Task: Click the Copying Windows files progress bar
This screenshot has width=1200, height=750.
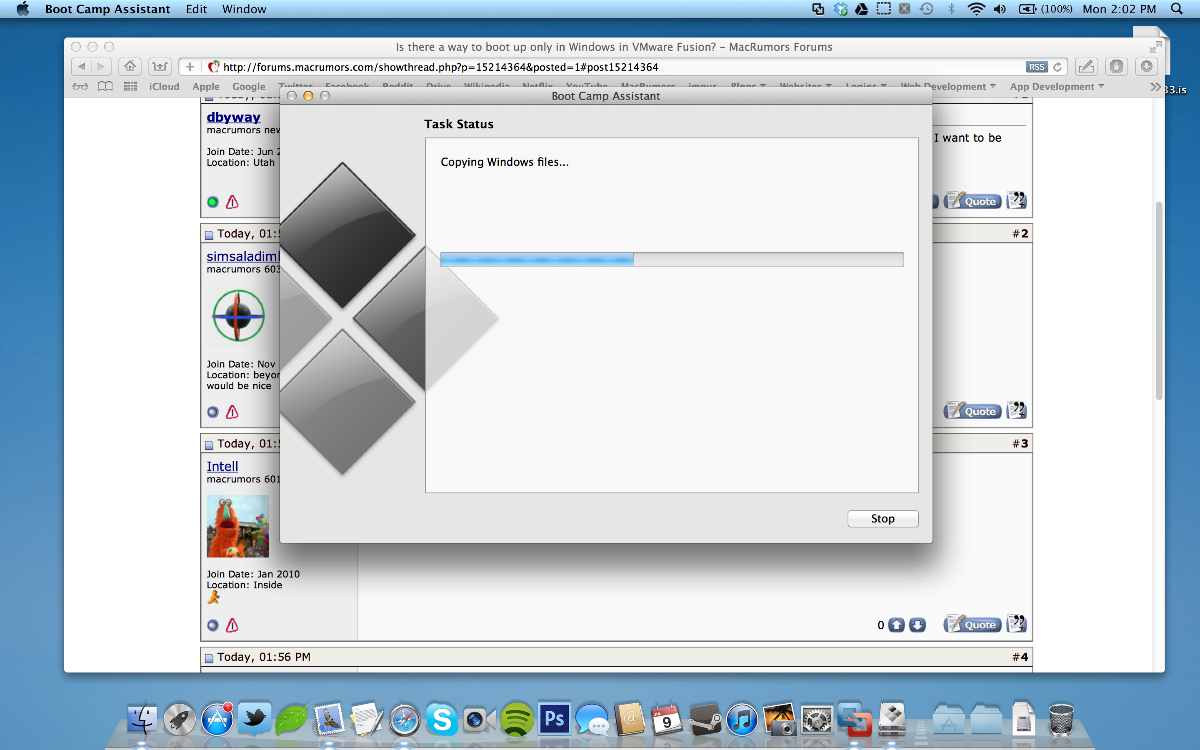Action: click(x=671, y=260)
